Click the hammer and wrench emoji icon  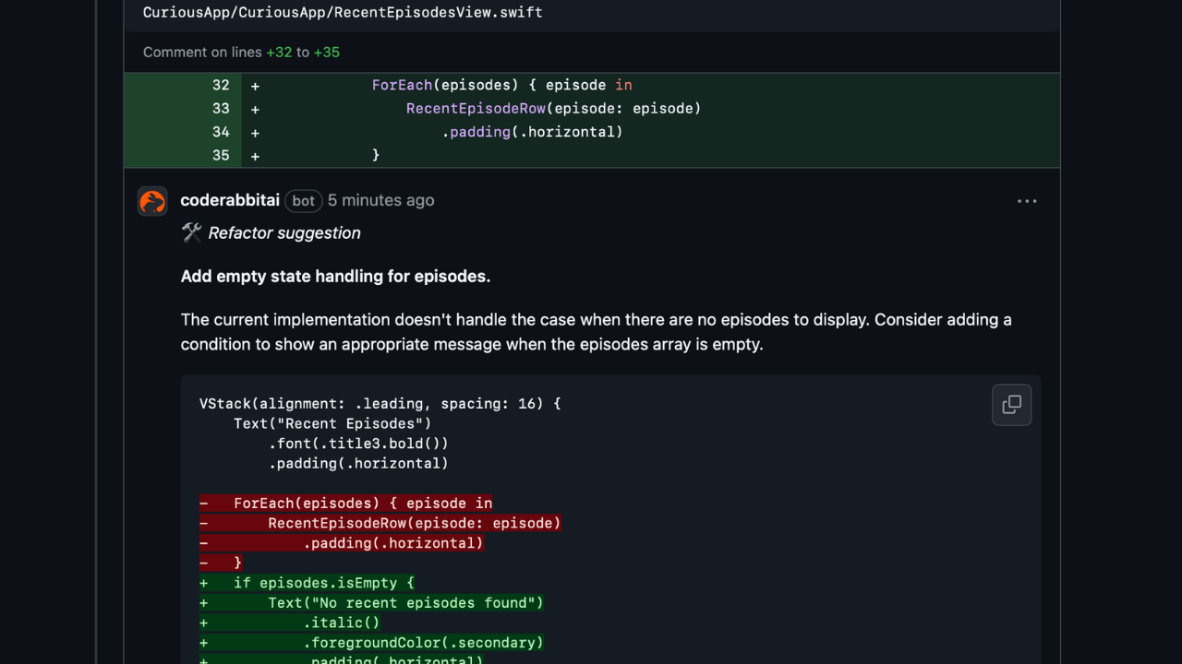point(191,232)
